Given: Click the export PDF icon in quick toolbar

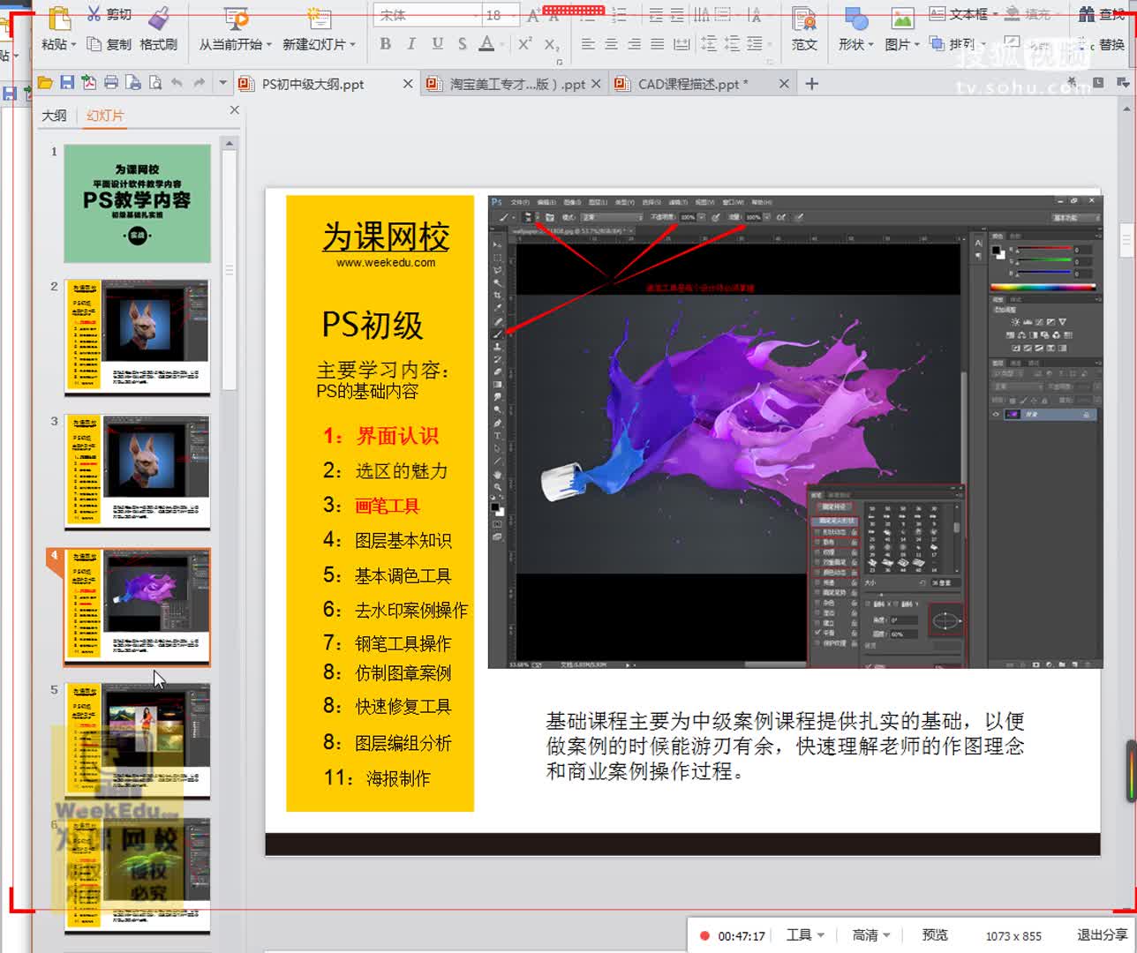Looking at the screenshot, I should (89, 83).
